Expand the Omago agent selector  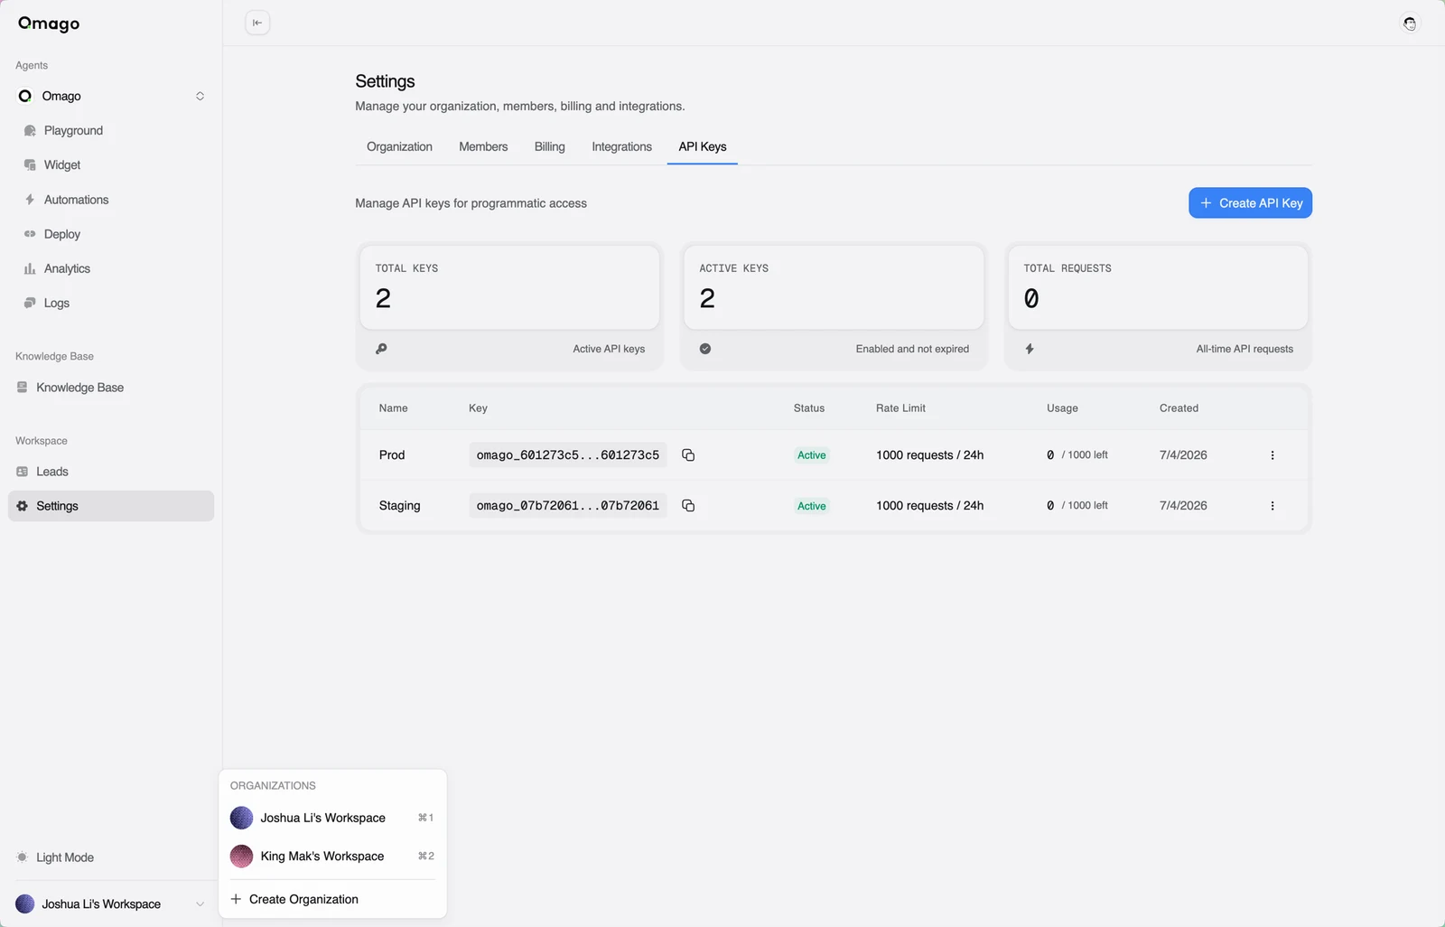111,96
